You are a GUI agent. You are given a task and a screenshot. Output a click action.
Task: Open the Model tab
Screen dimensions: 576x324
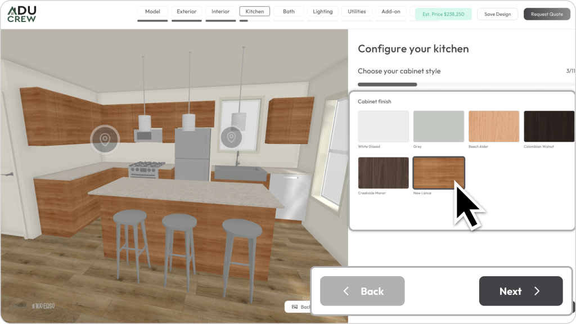click(152, 11)
